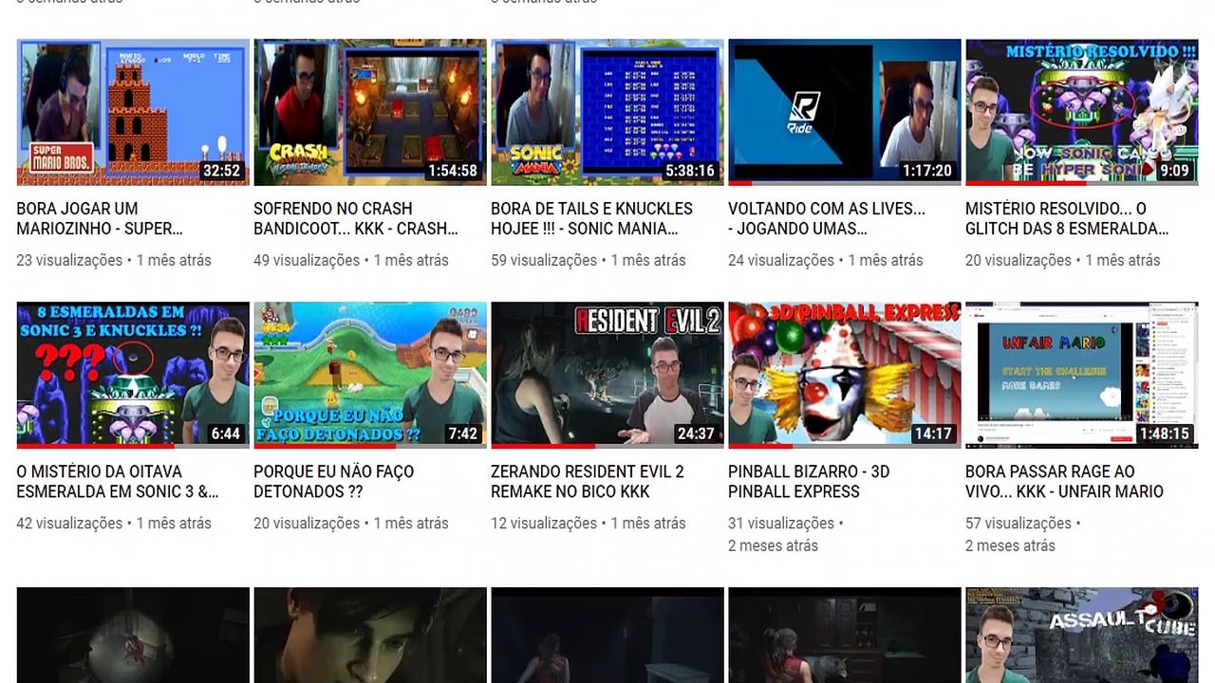Click the title 'VOLTANDO COM AS LIVES... - JOGANDO UMAS...'

pos(827,218)
